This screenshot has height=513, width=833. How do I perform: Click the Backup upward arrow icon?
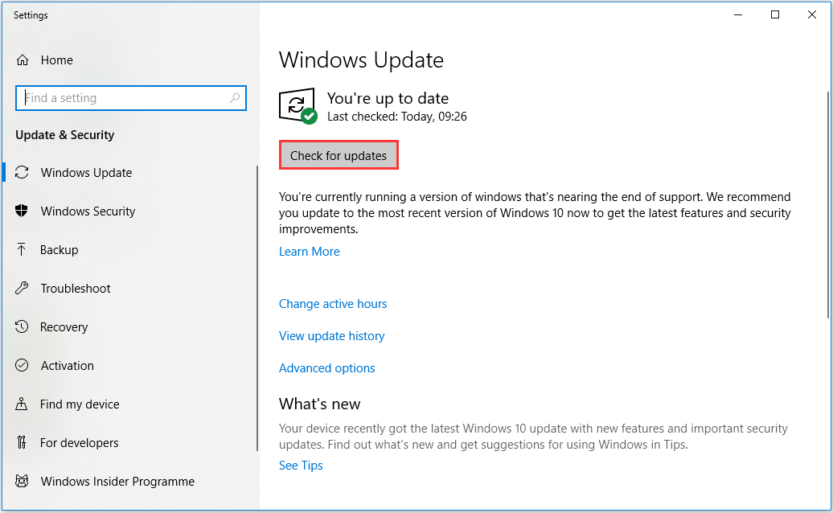click(x=21, y=249)
